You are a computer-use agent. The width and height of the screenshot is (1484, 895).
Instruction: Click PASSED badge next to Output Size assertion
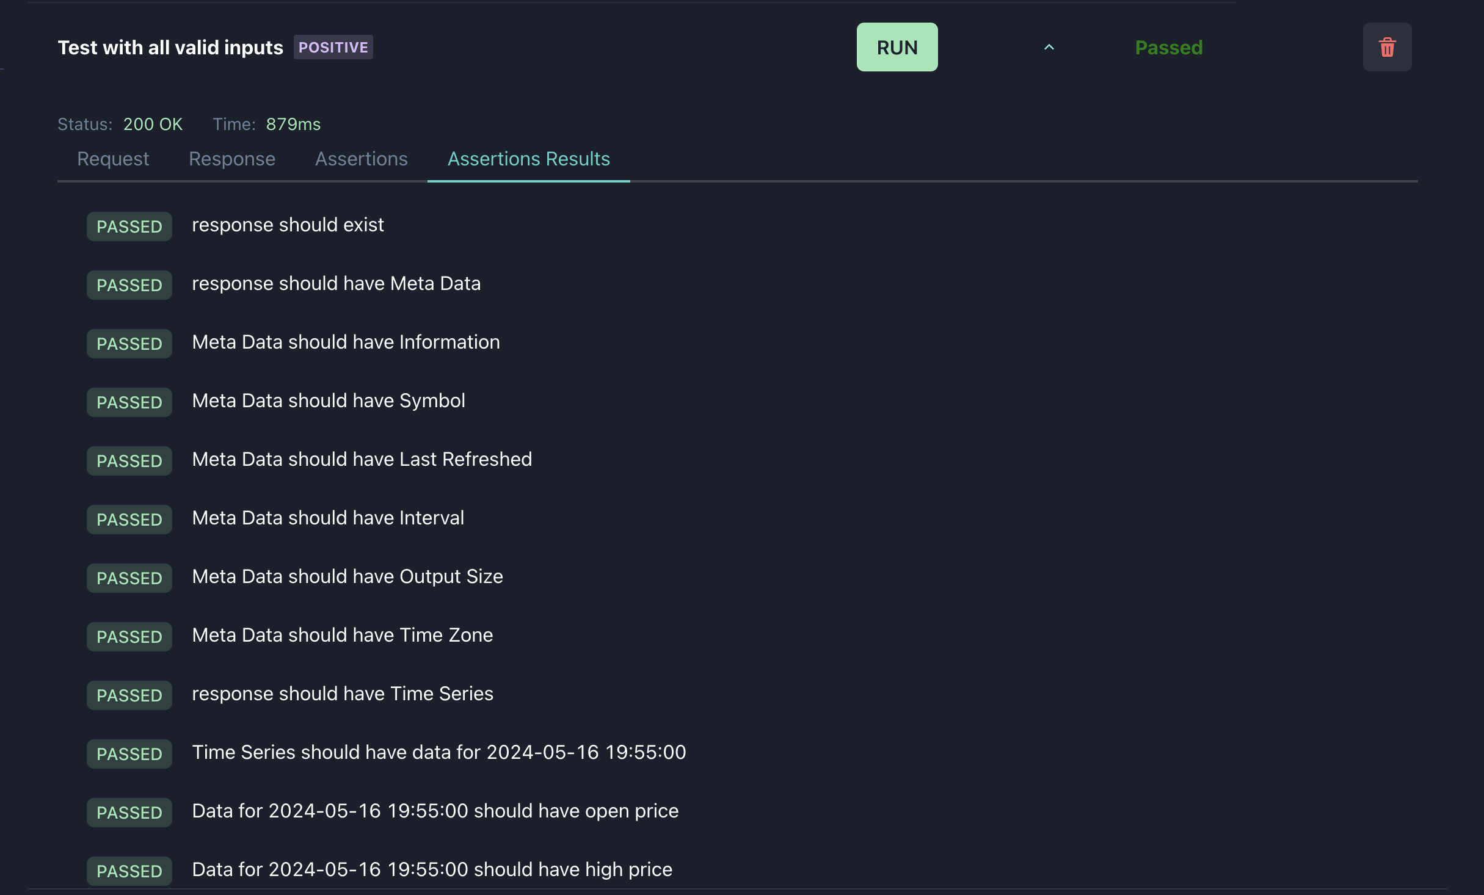pos(129,578)
